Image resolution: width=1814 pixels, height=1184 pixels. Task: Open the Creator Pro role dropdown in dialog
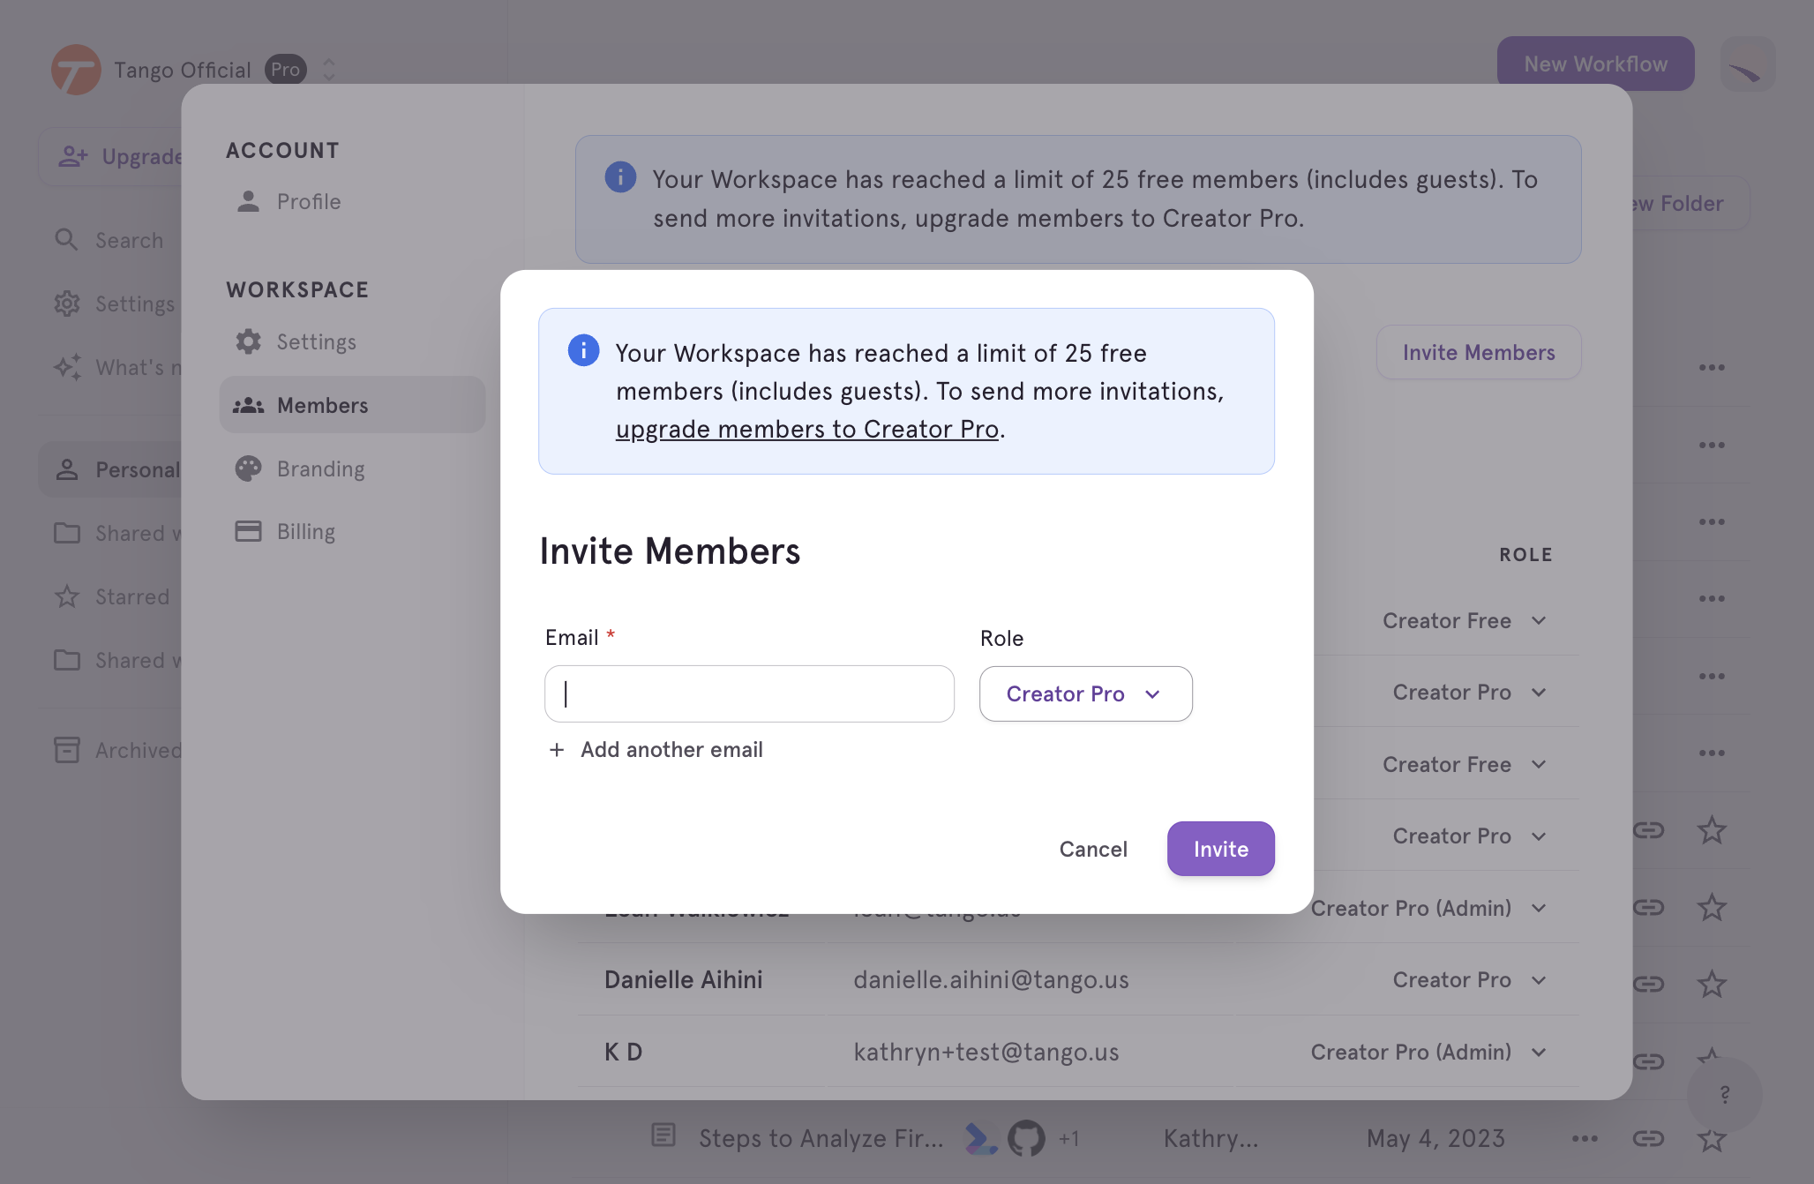pyautogui.click(x=1085, y=693)
